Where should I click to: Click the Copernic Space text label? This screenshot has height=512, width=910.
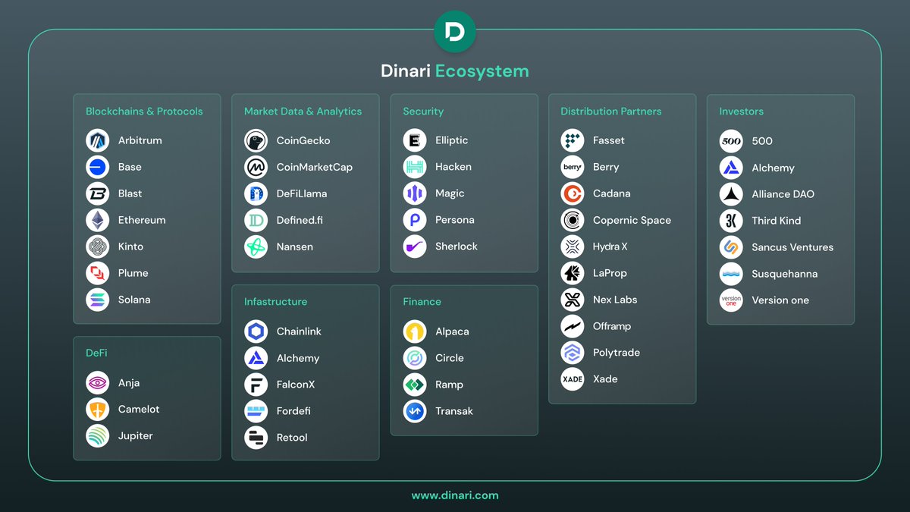pos(632,221)
